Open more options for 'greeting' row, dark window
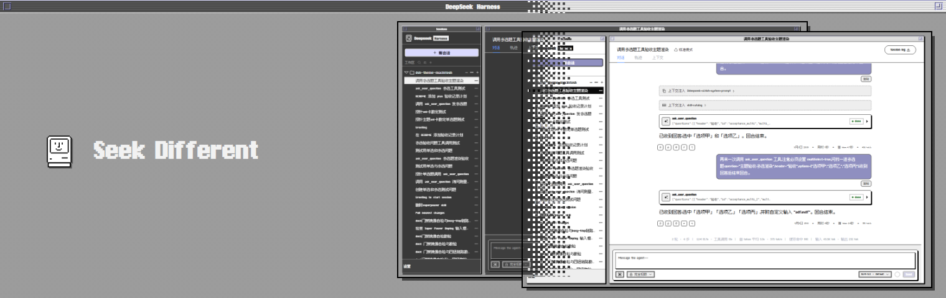The image size is (946, 298). click(476, 127)
